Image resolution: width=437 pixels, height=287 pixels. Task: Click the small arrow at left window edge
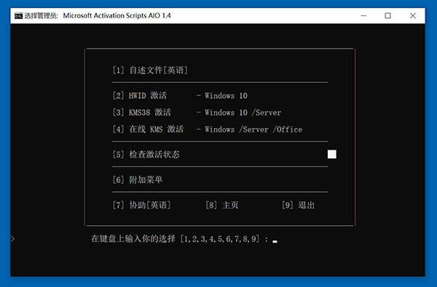(x=12, y=238)
